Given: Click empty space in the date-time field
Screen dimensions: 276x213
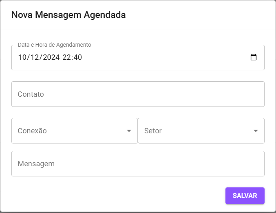Looking at the screenshot, I should pos(163,57).
